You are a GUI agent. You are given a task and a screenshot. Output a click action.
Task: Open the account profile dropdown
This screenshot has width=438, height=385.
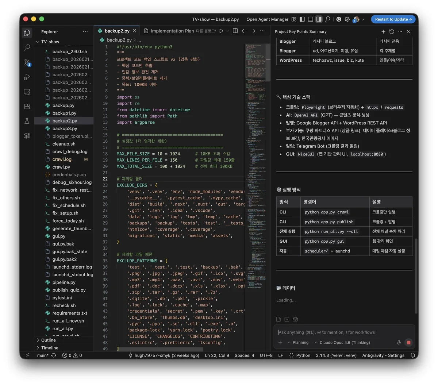[358, 19]
